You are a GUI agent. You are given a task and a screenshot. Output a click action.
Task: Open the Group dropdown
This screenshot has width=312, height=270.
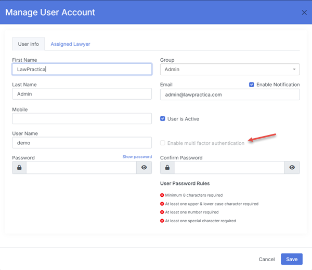pyautogui.click(x=229, y=69)
